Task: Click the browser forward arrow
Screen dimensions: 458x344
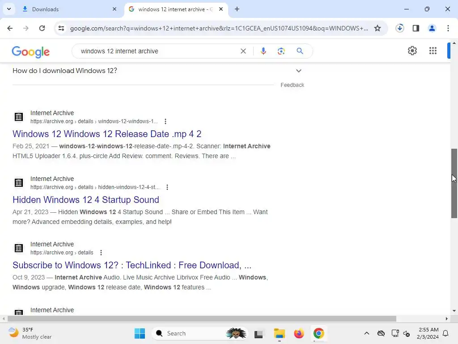Action: pos(25,28)
